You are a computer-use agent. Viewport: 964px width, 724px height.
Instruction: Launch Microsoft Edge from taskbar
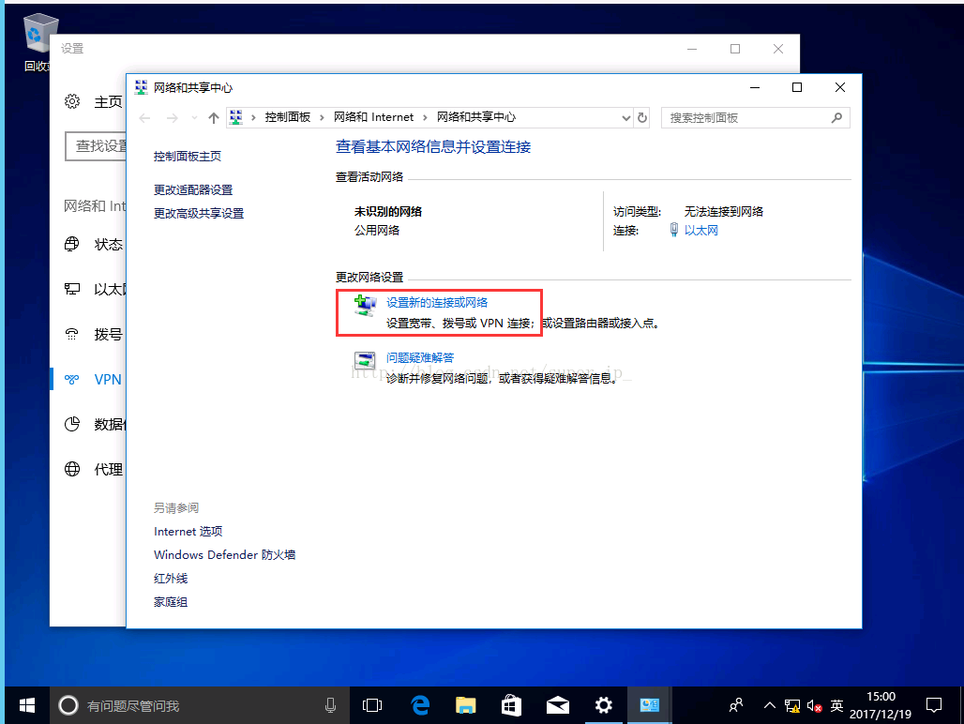click(420, 705)
